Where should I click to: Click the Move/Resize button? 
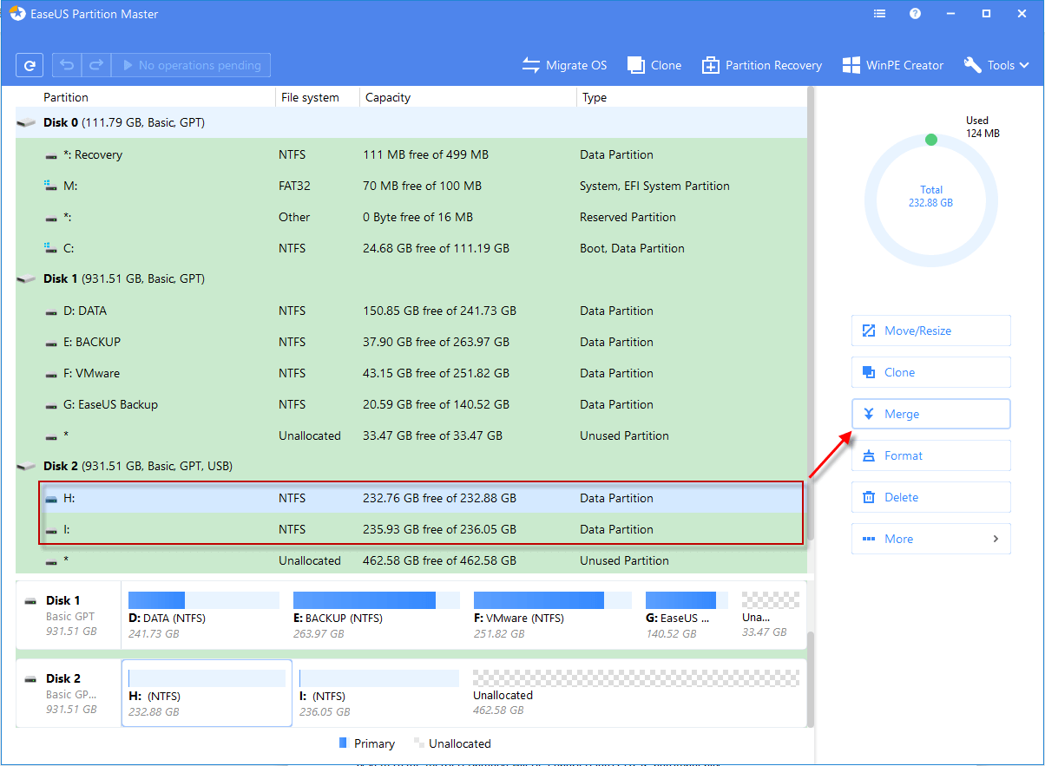931,331
